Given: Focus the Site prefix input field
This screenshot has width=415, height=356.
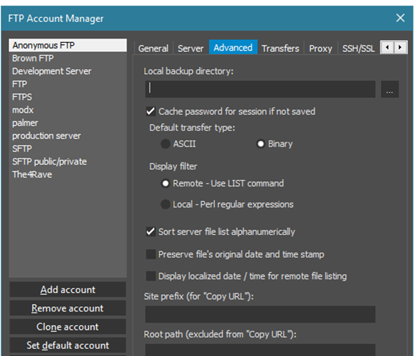Looking at the screenshot, I should [260, 315].
